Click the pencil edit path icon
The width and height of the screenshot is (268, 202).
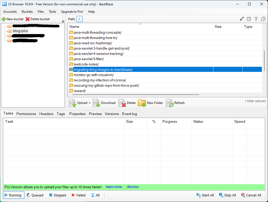click(x=241, y=19)
